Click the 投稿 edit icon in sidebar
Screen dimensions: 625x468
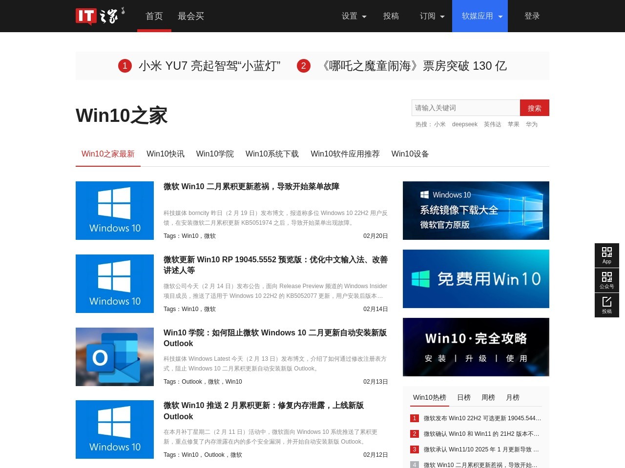coord(607,305)
